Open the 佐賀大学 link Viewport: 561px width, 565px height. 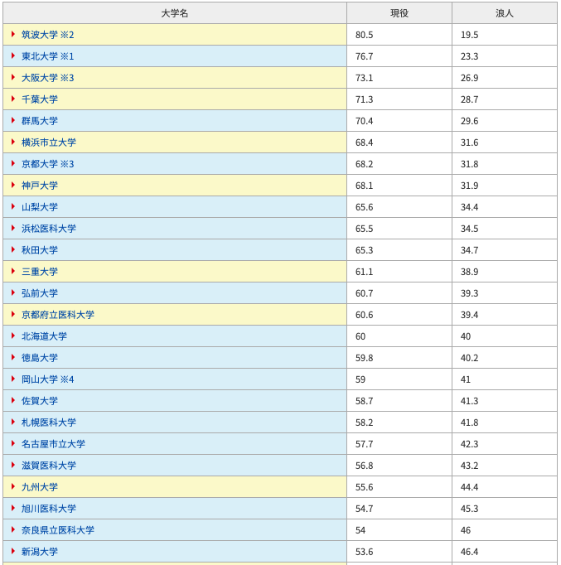(40, 401)
